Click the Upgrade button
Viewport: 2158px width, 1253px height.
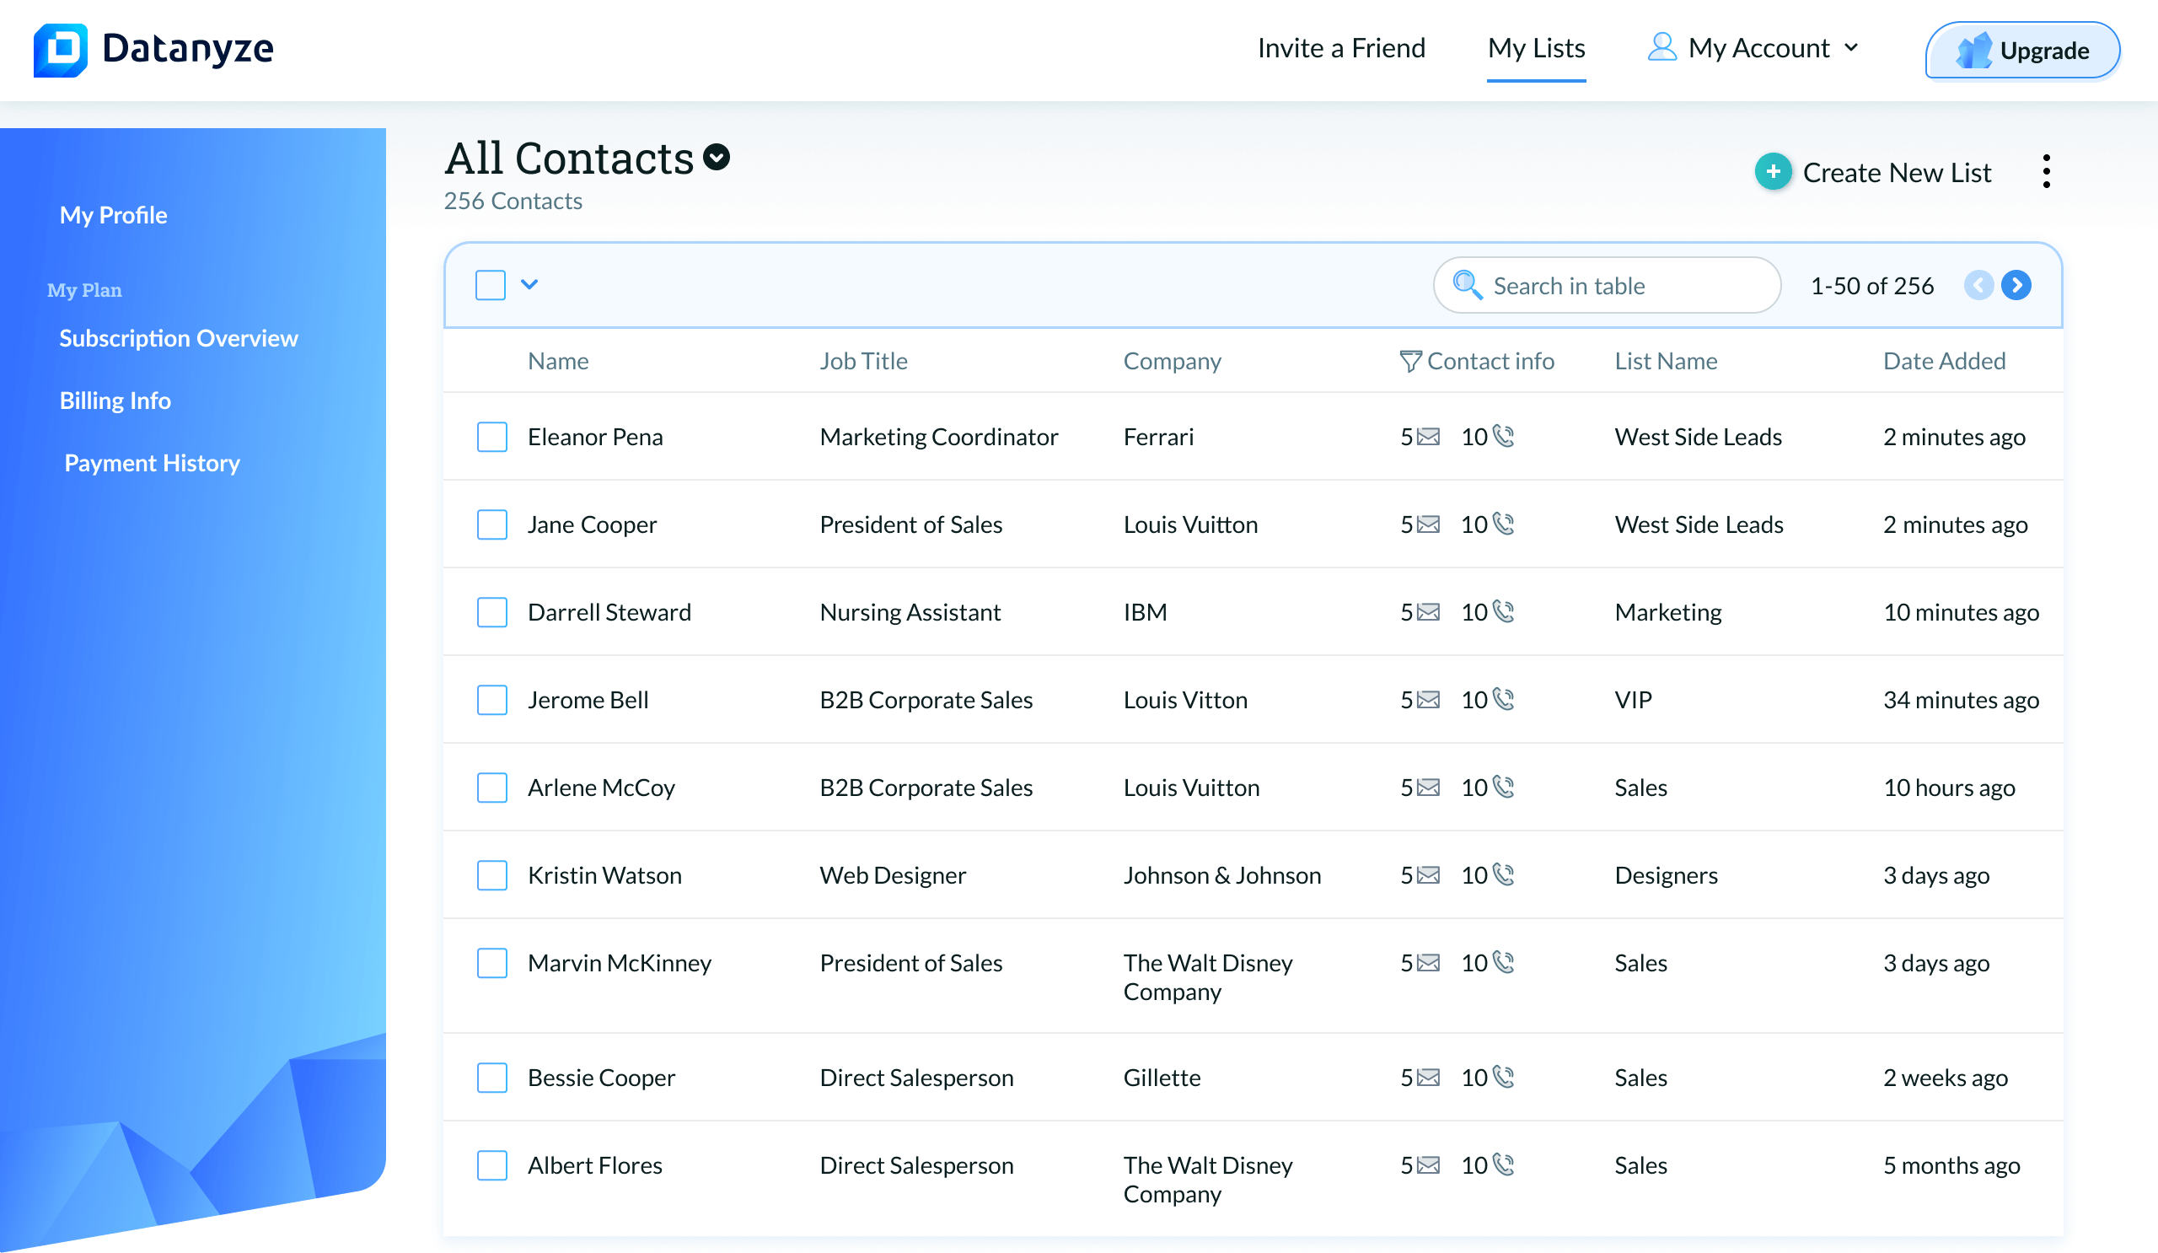(2021, 51)
